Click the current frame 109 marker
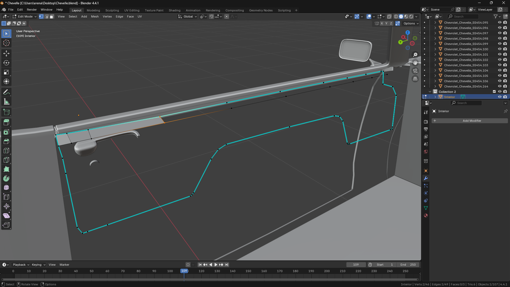Screen dimensions: 510x287 (x=184, y=271)
